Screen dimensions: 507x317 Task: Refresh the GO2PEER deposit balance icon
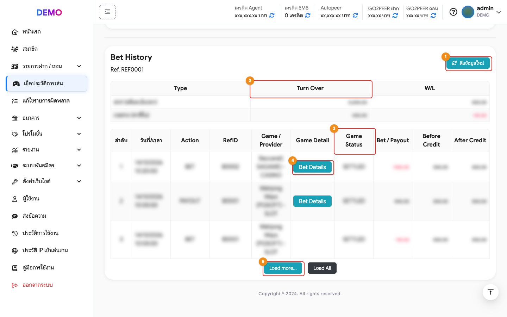click(395, 15)
